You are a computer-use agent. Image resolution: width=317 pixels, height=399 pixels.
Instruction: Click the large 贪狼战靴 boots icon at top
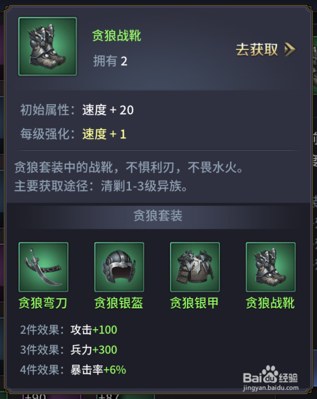pyautogui.click(x=48, y=46)
